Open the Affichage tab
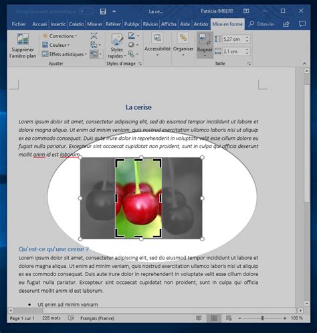 [169, 24]
